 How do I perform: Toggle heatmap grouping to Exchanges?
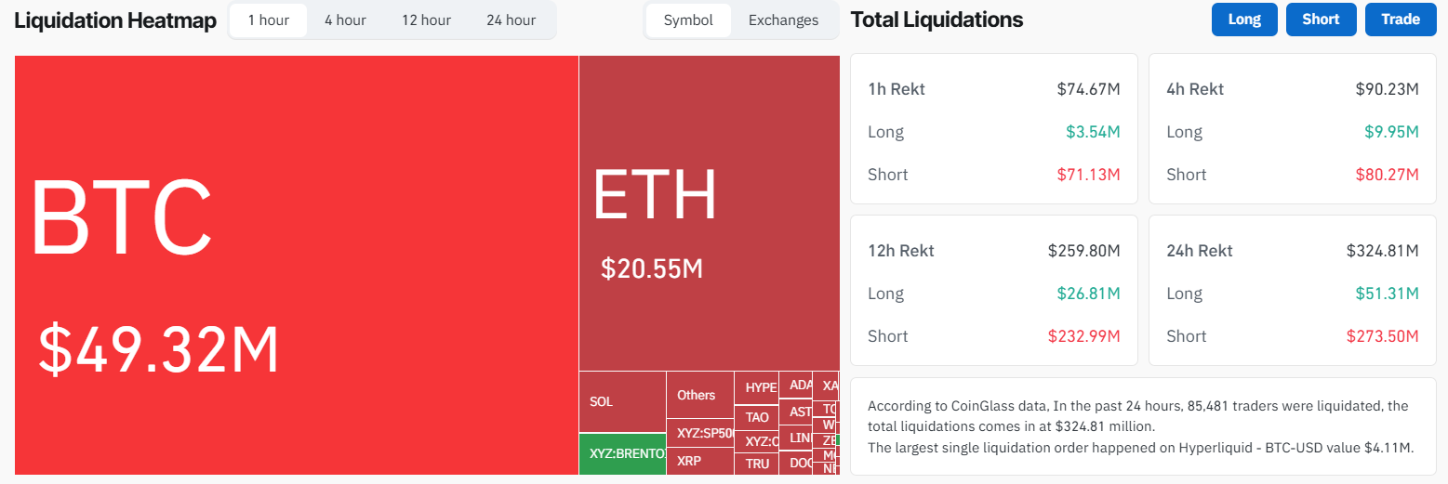point(783,20)
